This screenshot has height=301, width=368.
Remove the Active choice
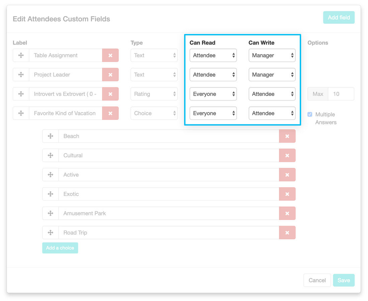tap(287, 175)
